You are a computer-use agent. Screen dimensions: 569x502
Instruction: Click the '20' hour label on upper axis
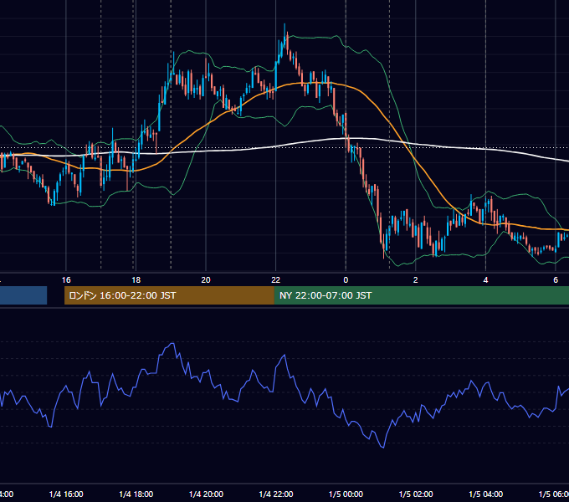[x=206, y=280]
